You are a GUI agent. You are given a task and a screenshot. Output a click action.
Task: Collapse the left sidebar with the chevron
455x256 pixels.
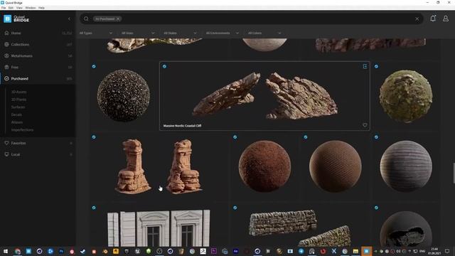pos(69,19)
